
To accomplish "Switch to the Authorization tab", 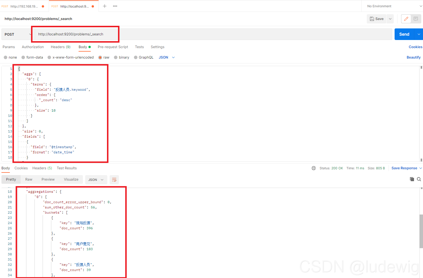I will click(33, 47).
